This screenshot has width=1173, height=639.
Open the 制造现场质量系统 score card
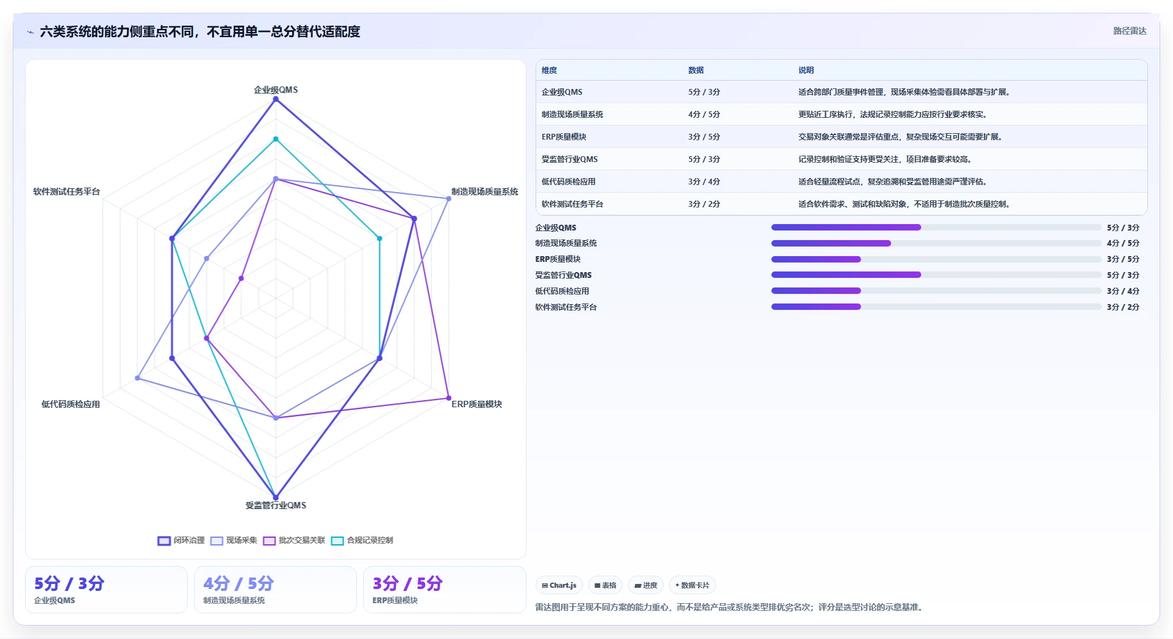coord(275,590)
